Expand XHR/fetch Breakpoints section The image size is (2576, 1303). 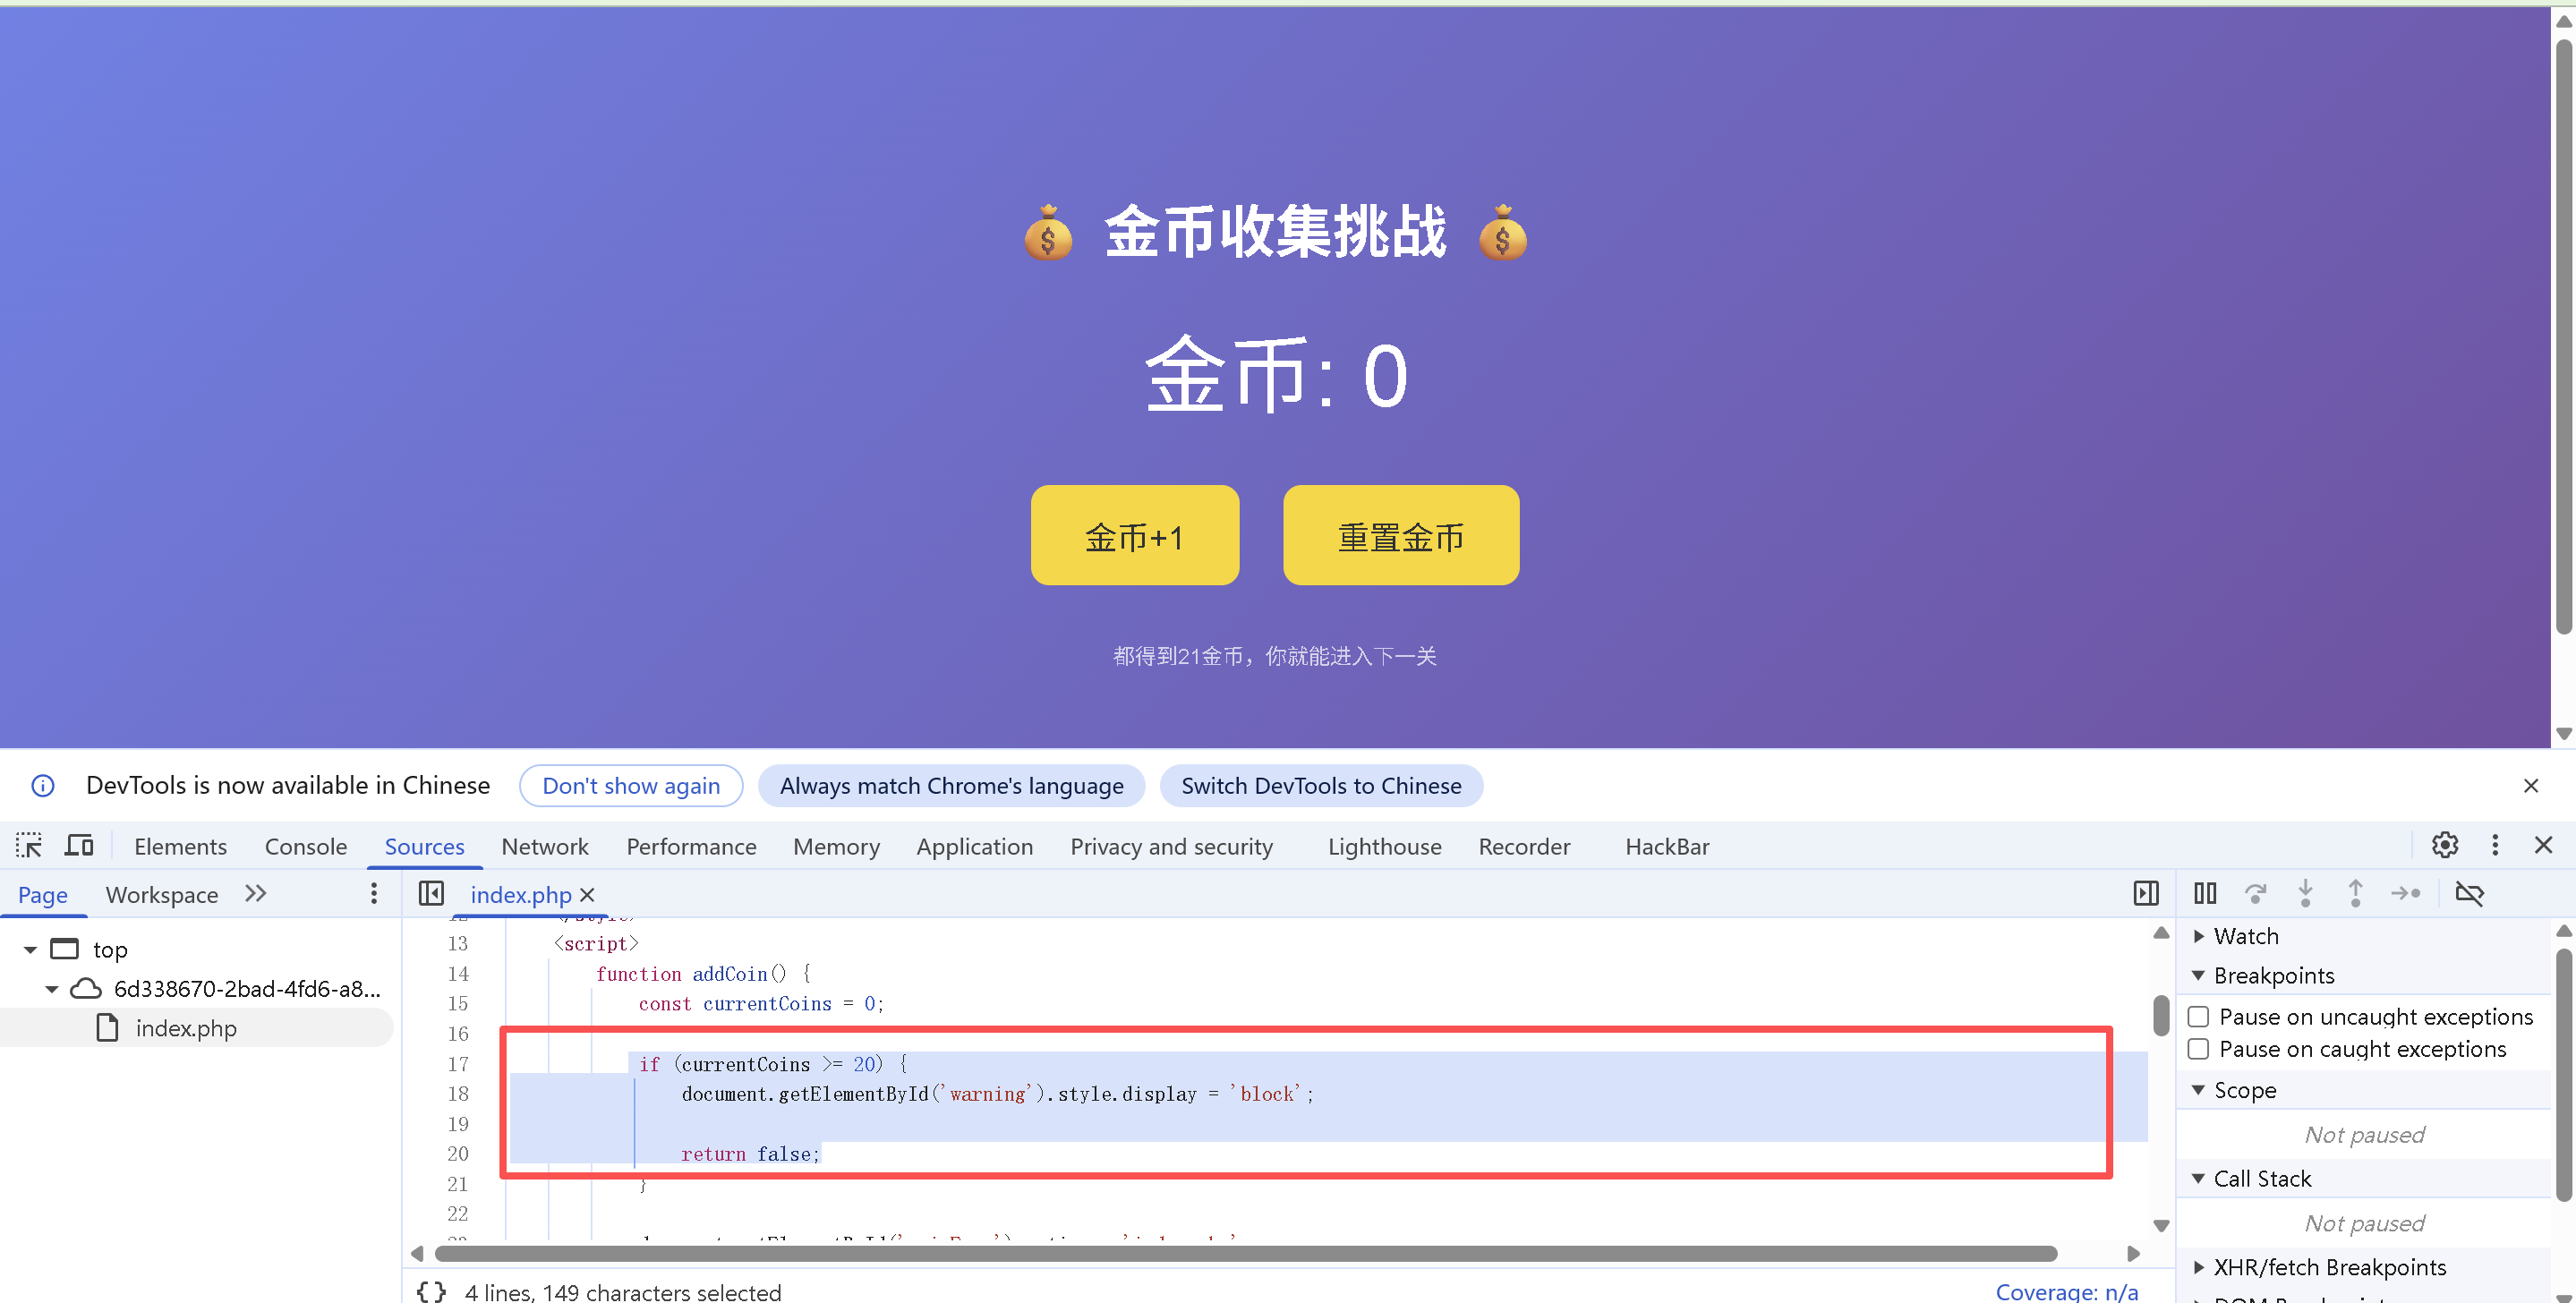tap(2199, 1267)
